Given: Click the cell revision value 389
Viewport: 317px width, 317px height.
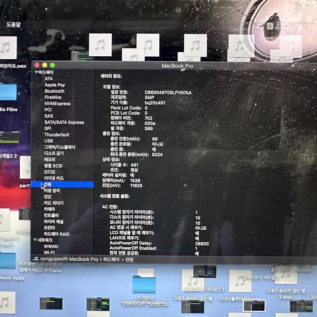Looking at the screenshot, I should (x=149, y=128).
